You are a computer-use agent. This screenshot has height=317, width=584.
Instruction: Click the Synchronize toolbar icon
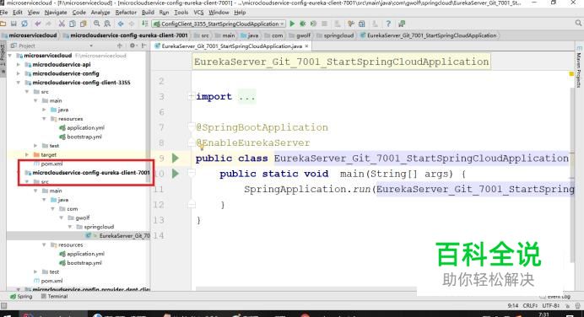point(24,24)
